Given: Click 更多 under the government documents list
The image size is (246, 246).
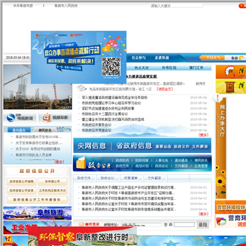Looking at the screenshot, I should (x=204, y=214).
